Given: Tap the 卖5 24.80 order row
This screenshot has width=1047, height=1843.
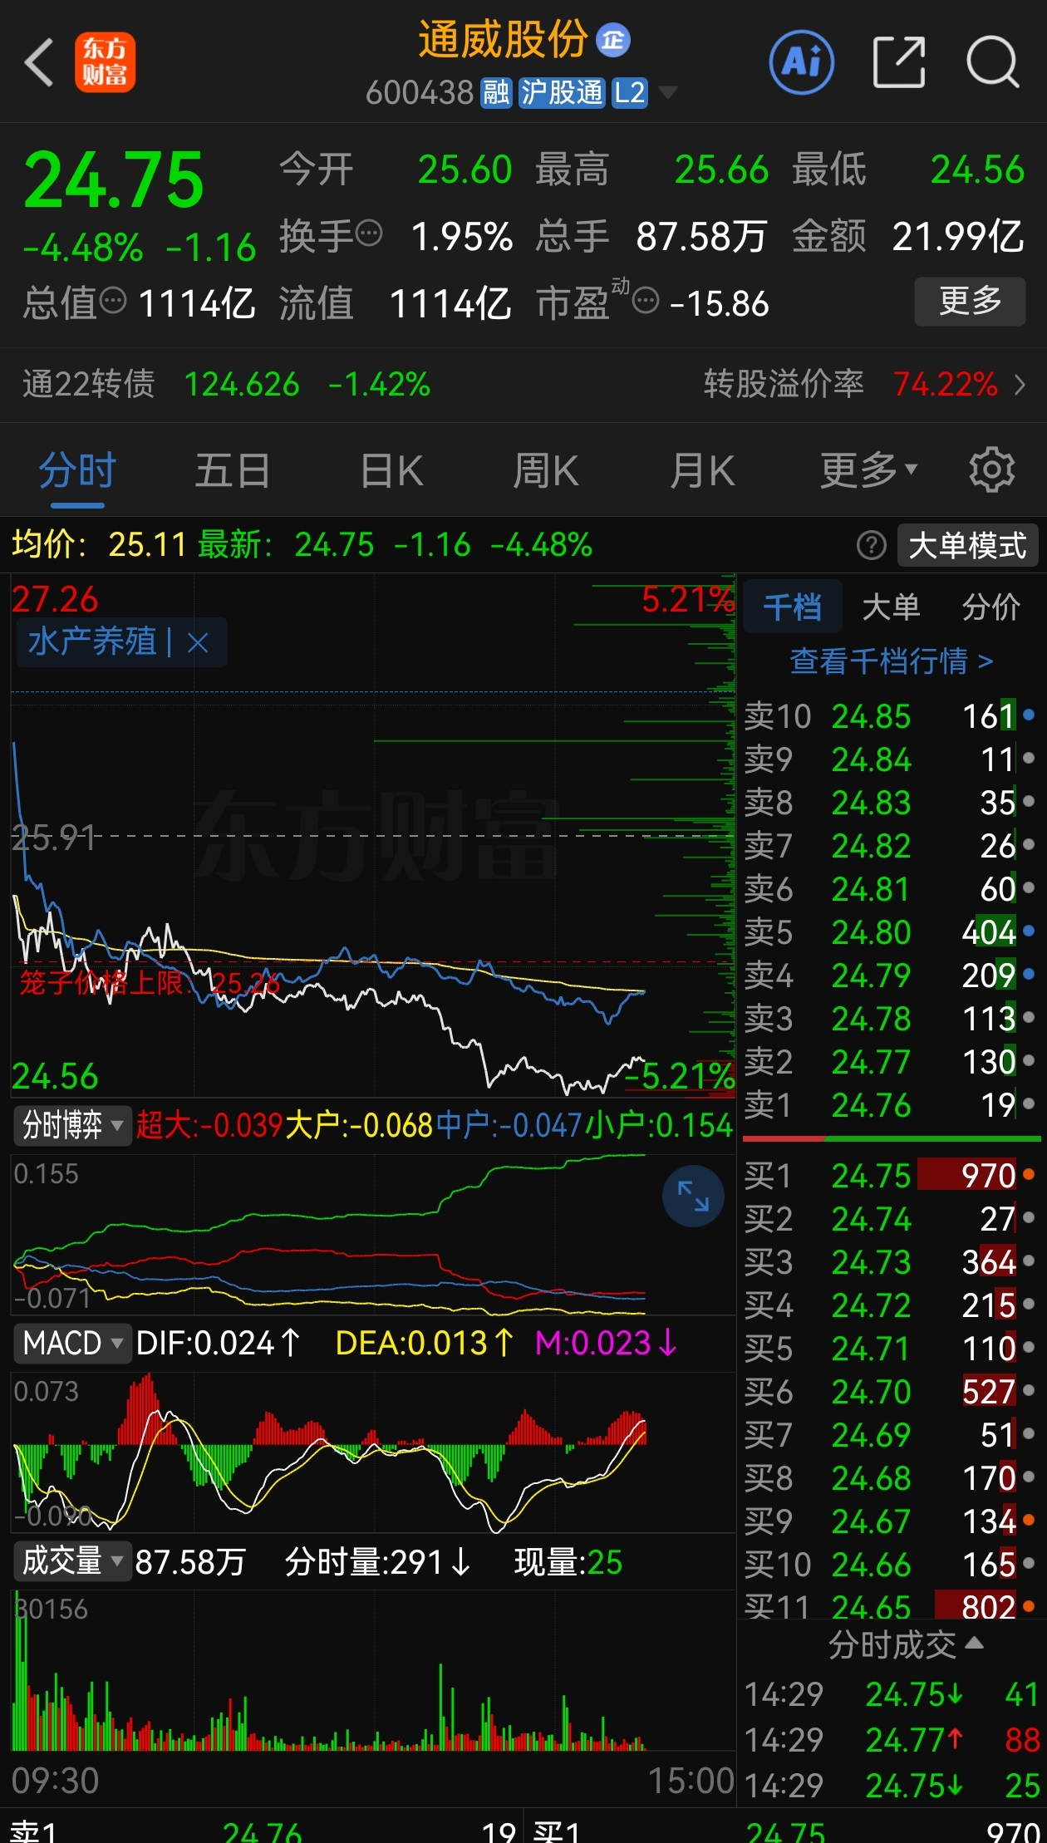Looking at the screenshot, I should pos(891,932).
